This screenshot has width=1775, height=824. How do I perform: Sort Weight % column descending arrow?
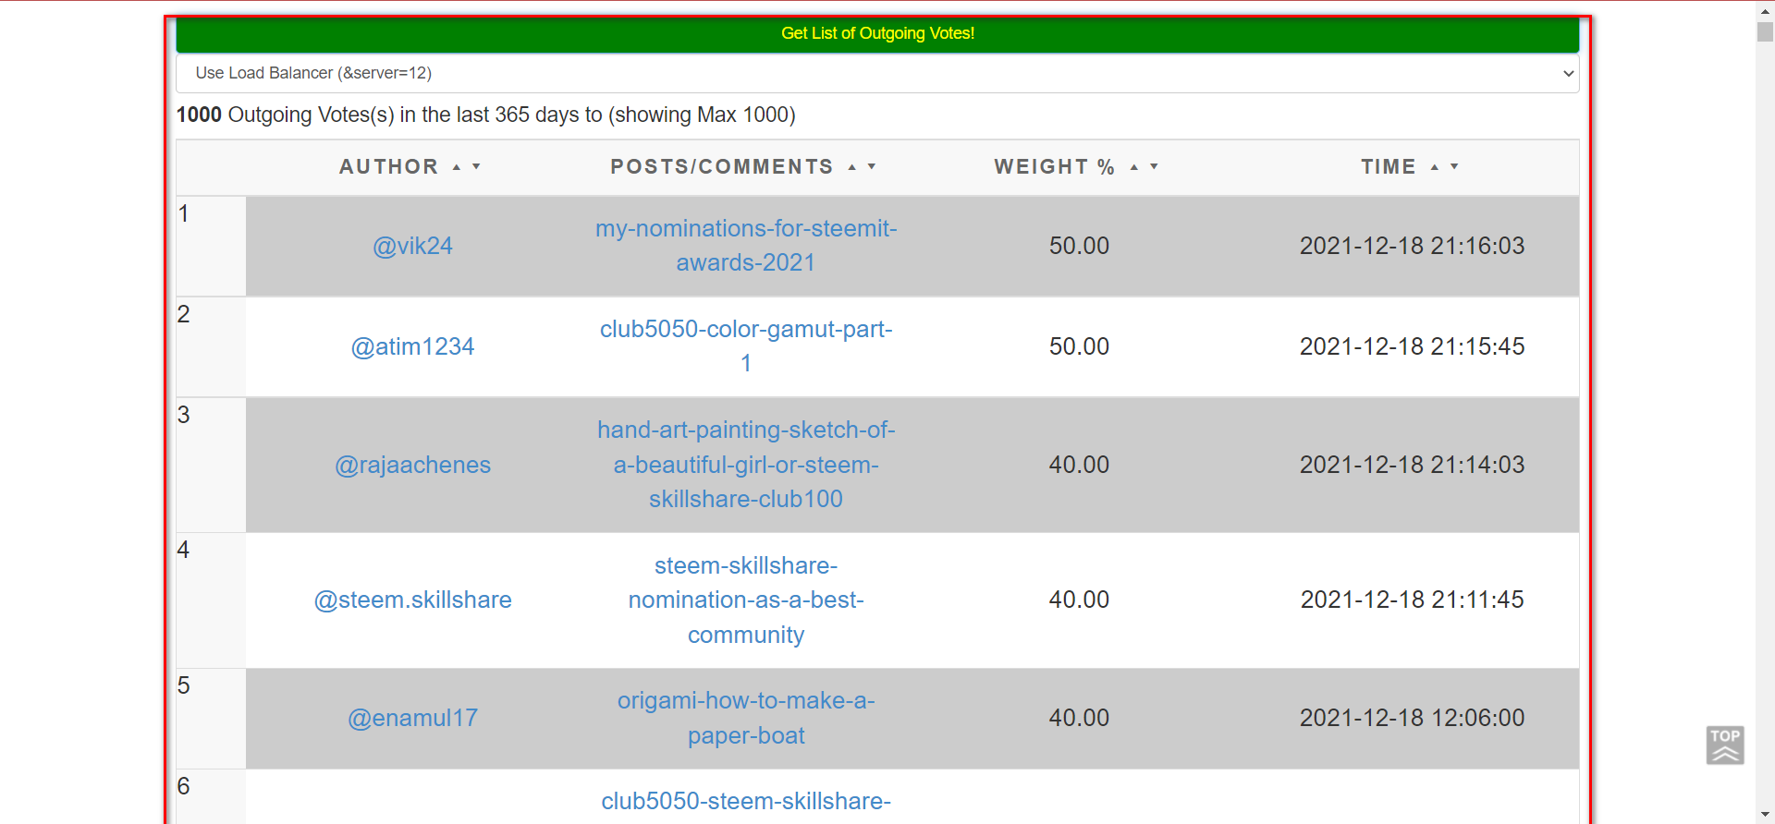[1154, 167]
